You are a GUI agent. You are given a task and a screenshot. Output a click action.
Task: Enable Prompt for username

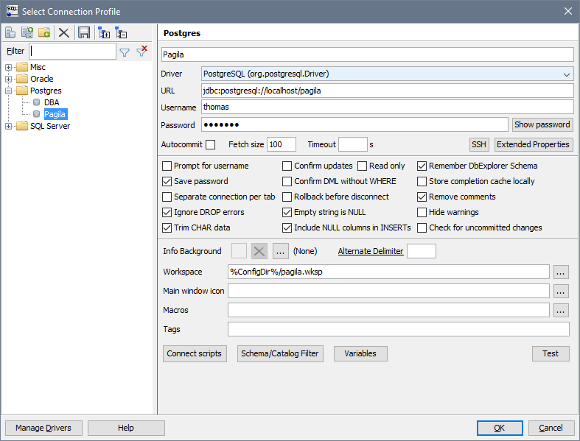167,166
